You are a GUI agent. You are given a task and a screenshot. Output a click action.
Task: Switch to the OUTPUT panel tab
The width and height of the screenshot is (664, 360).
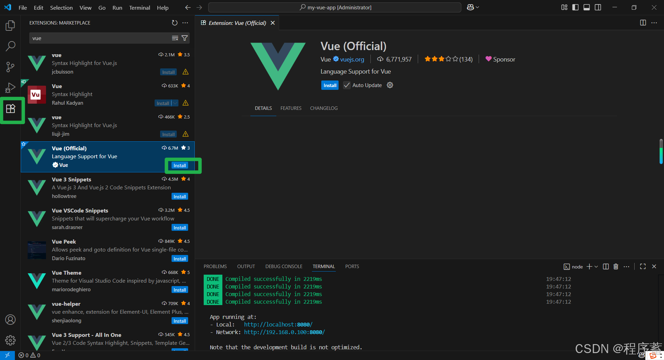point(246,266)
